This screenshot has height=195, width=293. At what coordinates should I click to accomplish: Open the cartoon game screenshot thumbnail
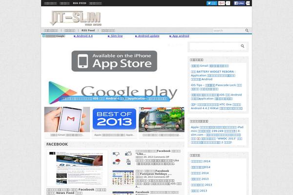162,119
